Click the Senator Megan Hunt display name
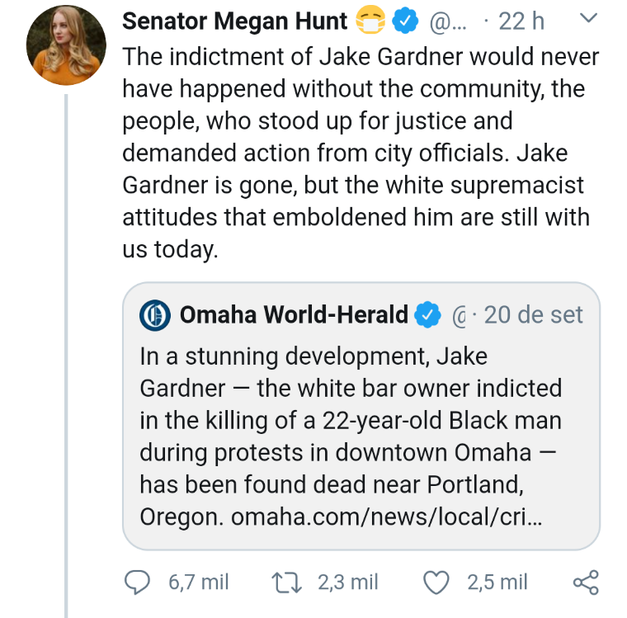This screenshot has width=627, height=618. 235,21
